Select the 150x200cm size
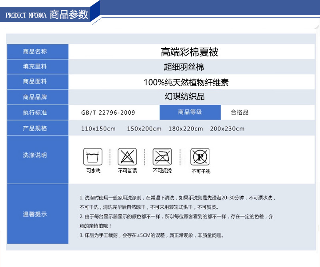Screen dimensions: 320x267 [144, 129]
